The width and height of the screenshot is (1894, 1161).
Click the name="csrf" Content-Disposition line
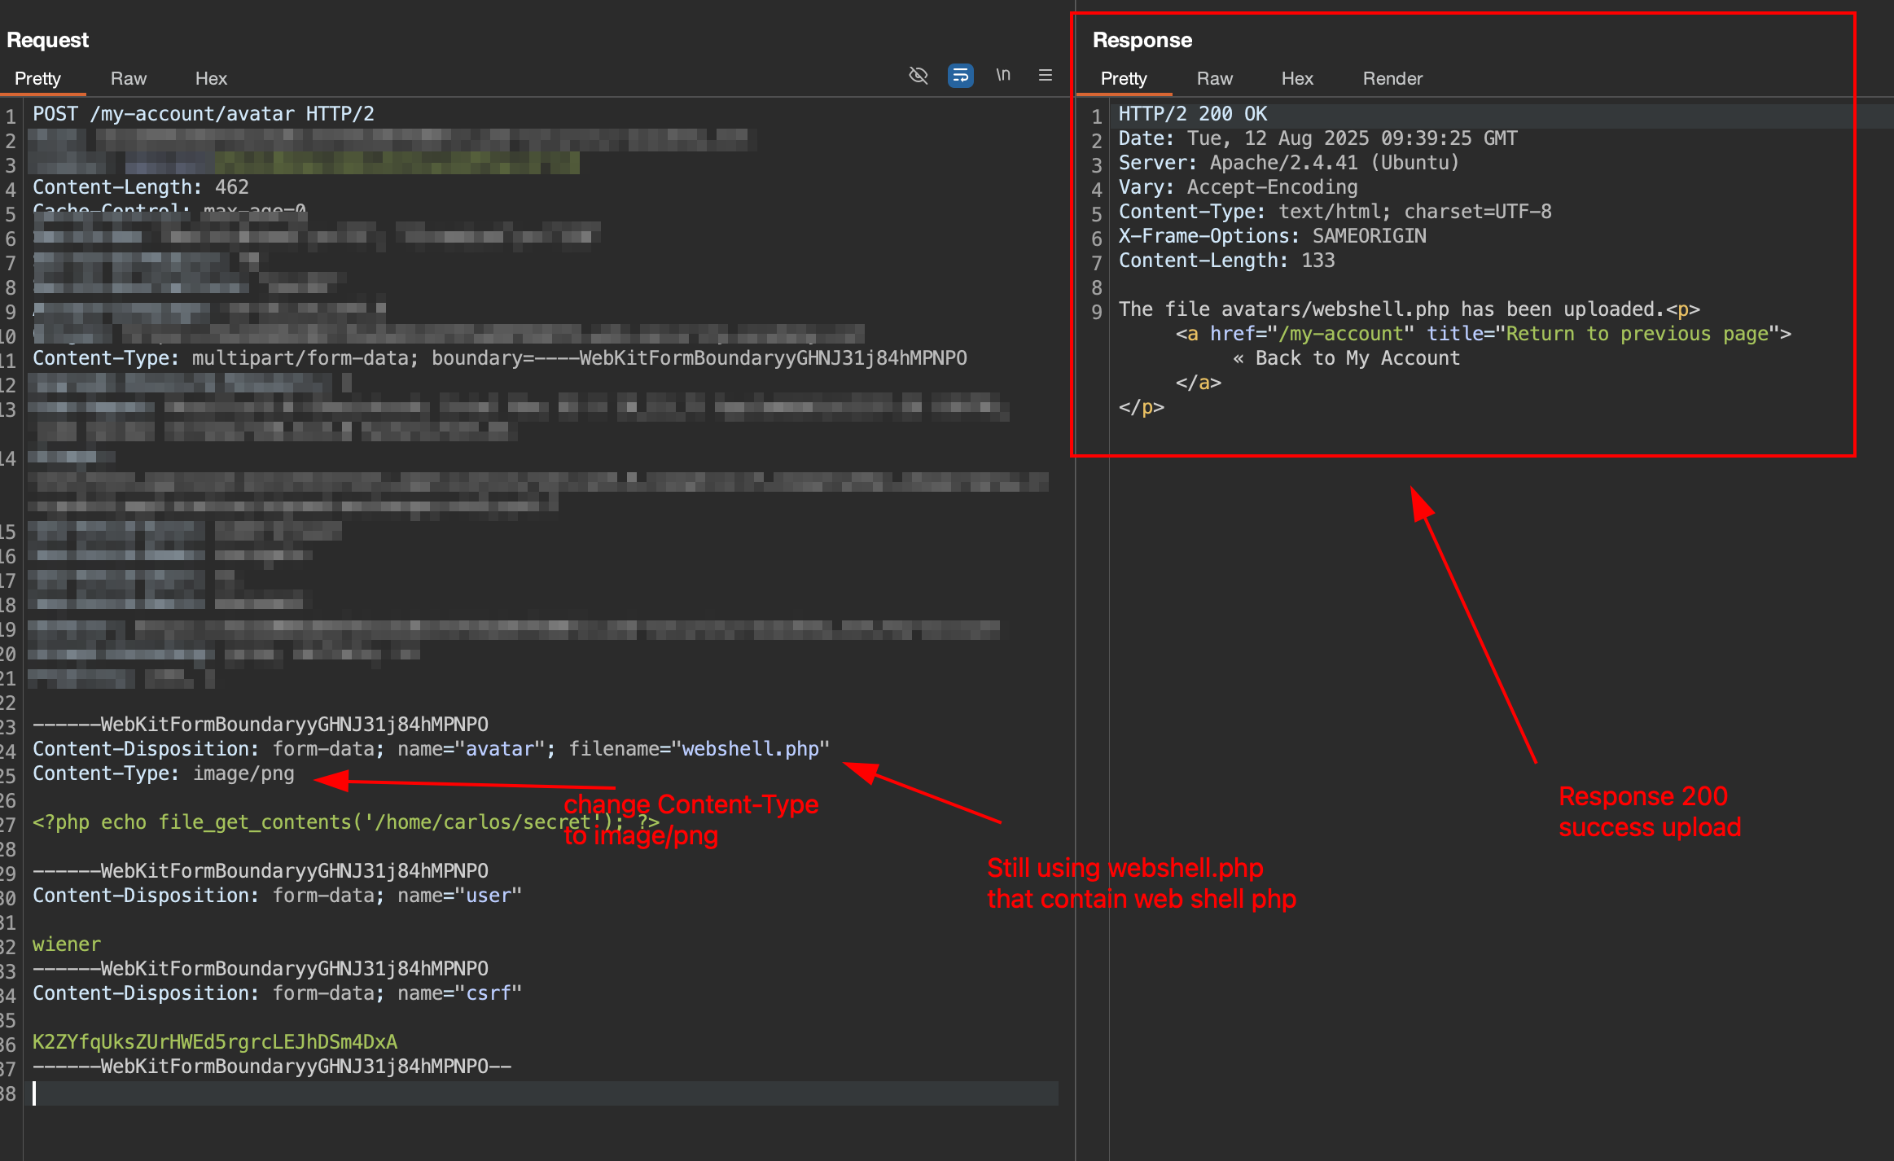(277, 993)
